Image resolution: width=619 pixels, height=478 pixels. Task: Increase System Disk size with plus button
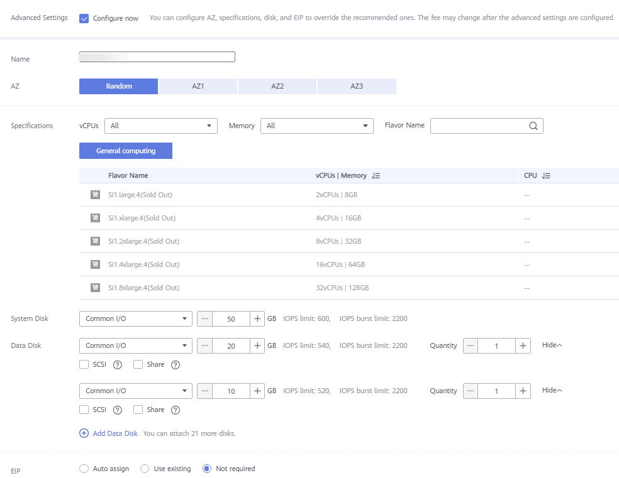257,318
